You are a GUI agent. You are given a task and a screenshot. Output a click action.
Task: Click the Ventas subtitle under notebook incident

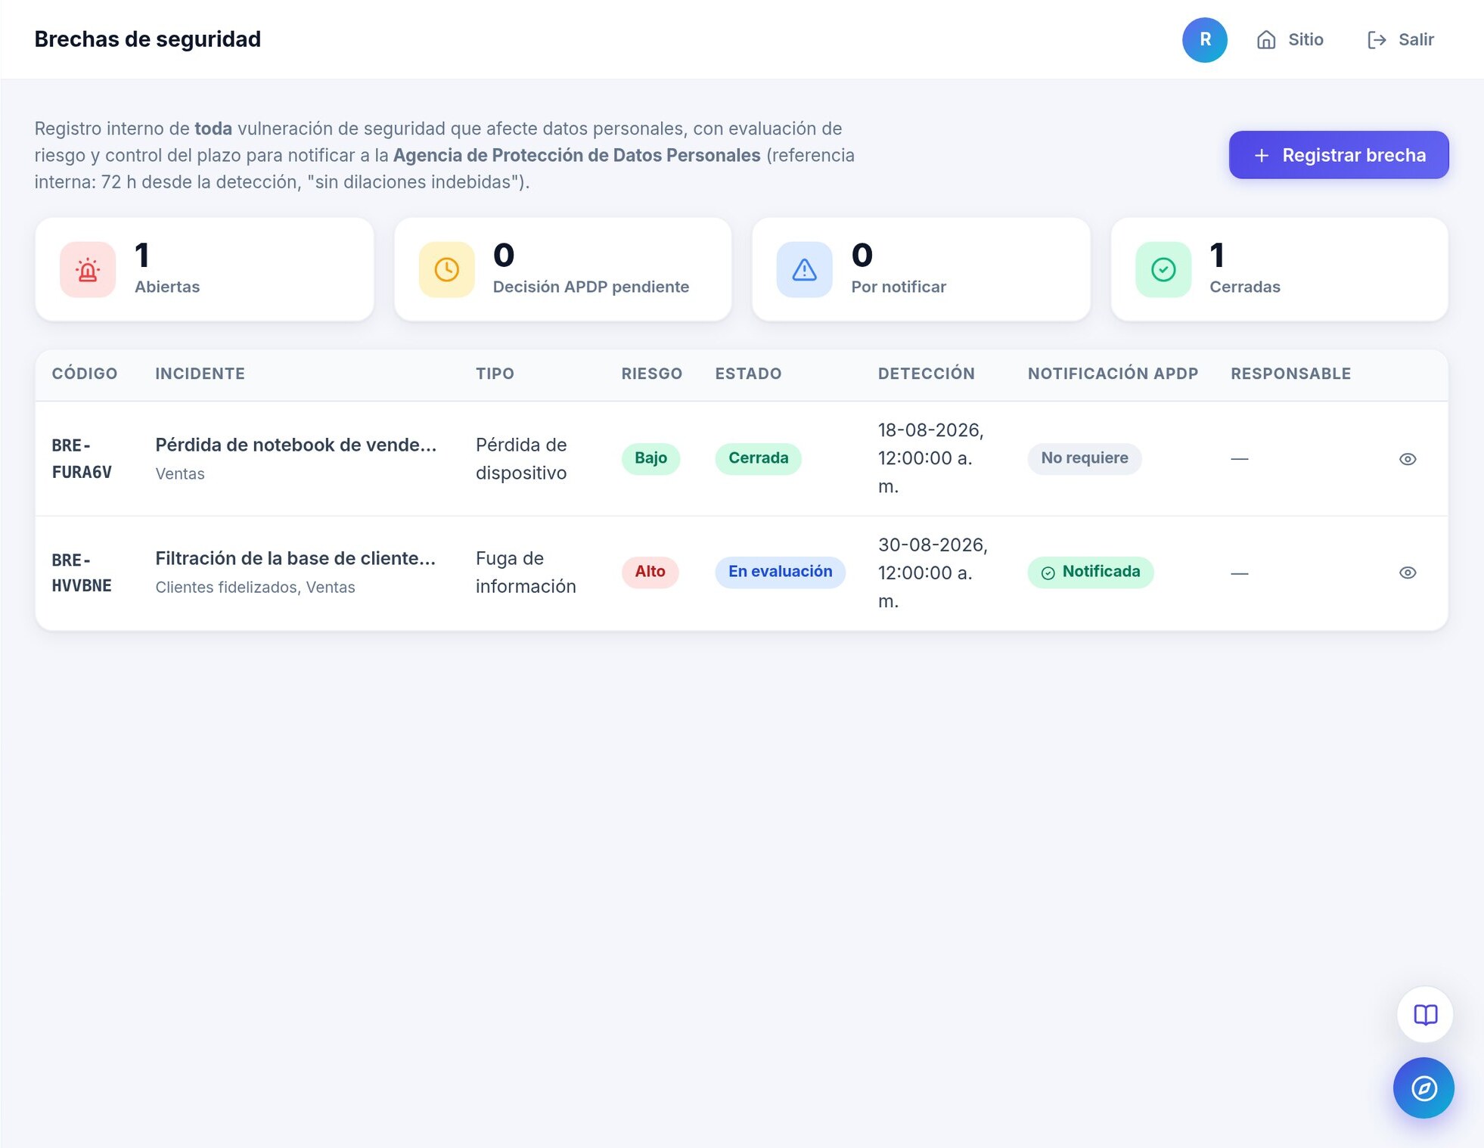[180, 474]
